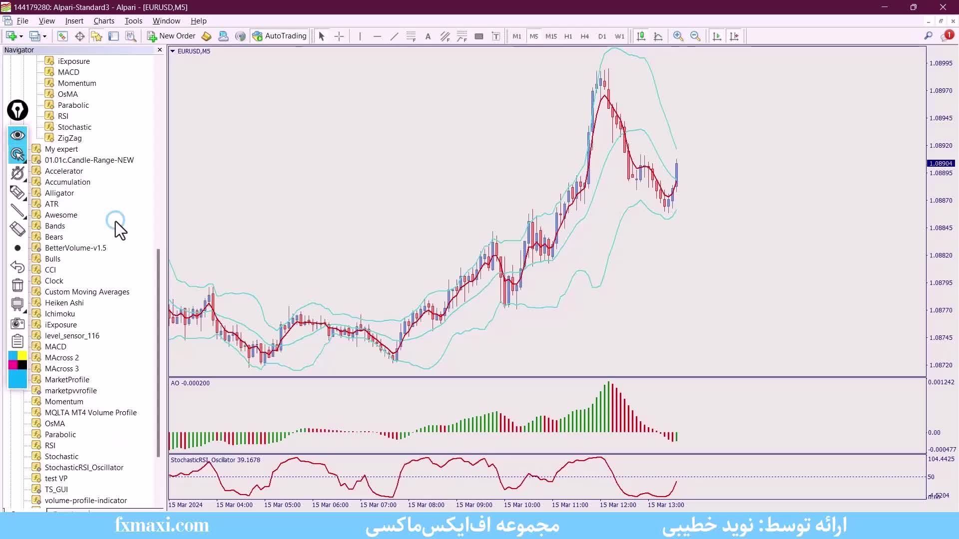
Task: Click the screenshot camera icon in sidebar
Action: tap(17, 323)
